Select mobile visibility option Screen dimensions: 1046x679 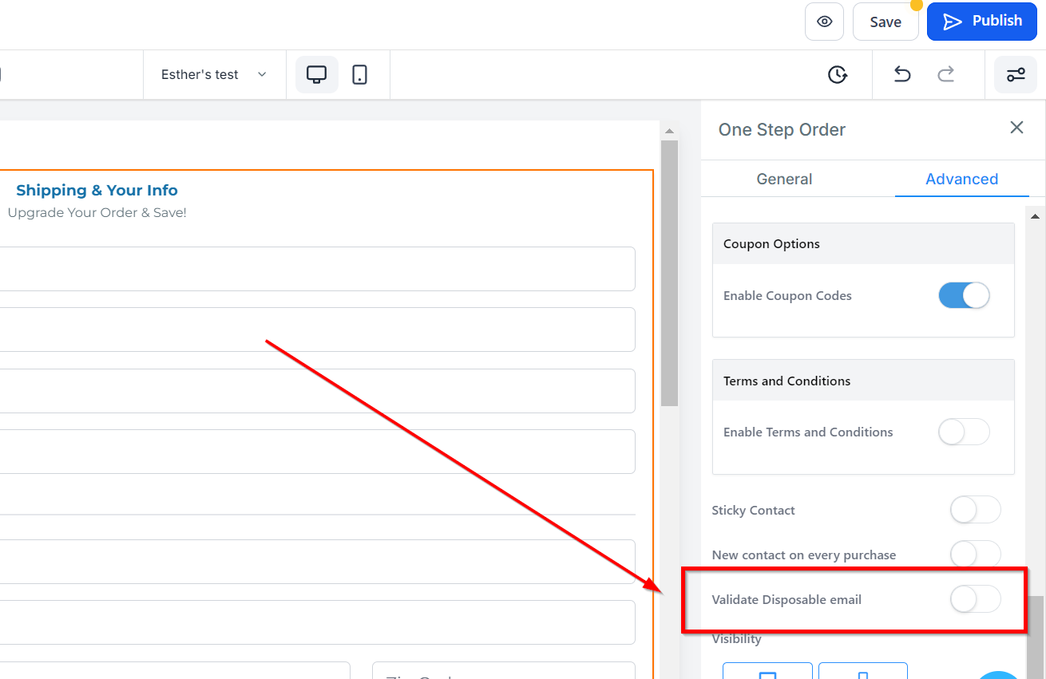click(x=863, y=671)
